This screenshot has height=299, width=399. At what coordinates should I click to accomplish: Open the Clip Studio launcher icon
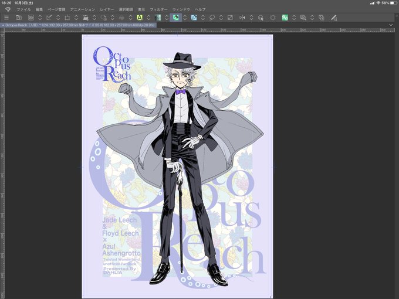pyautogui.click(x=31, y=18)
